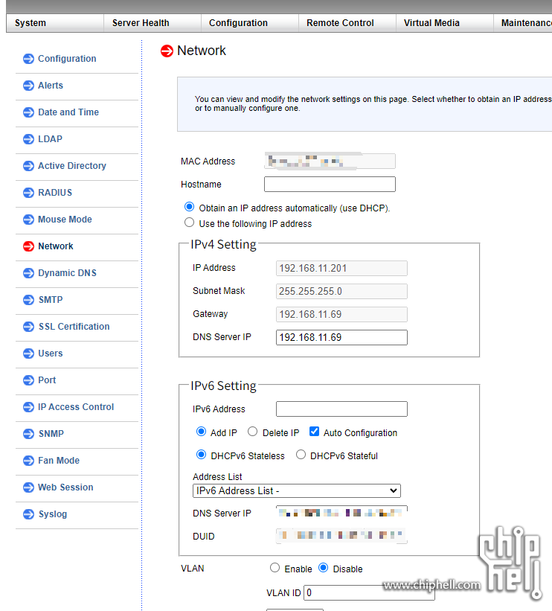Screen dimensions: 552x611
Task: Click the arrow icon next to SMTP
Action: [x=28, y=300]
